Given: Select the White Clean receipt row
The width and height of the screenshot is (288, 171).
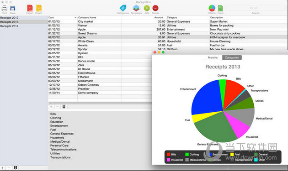Looking at the screenshot, I should (x=168, y=41).
